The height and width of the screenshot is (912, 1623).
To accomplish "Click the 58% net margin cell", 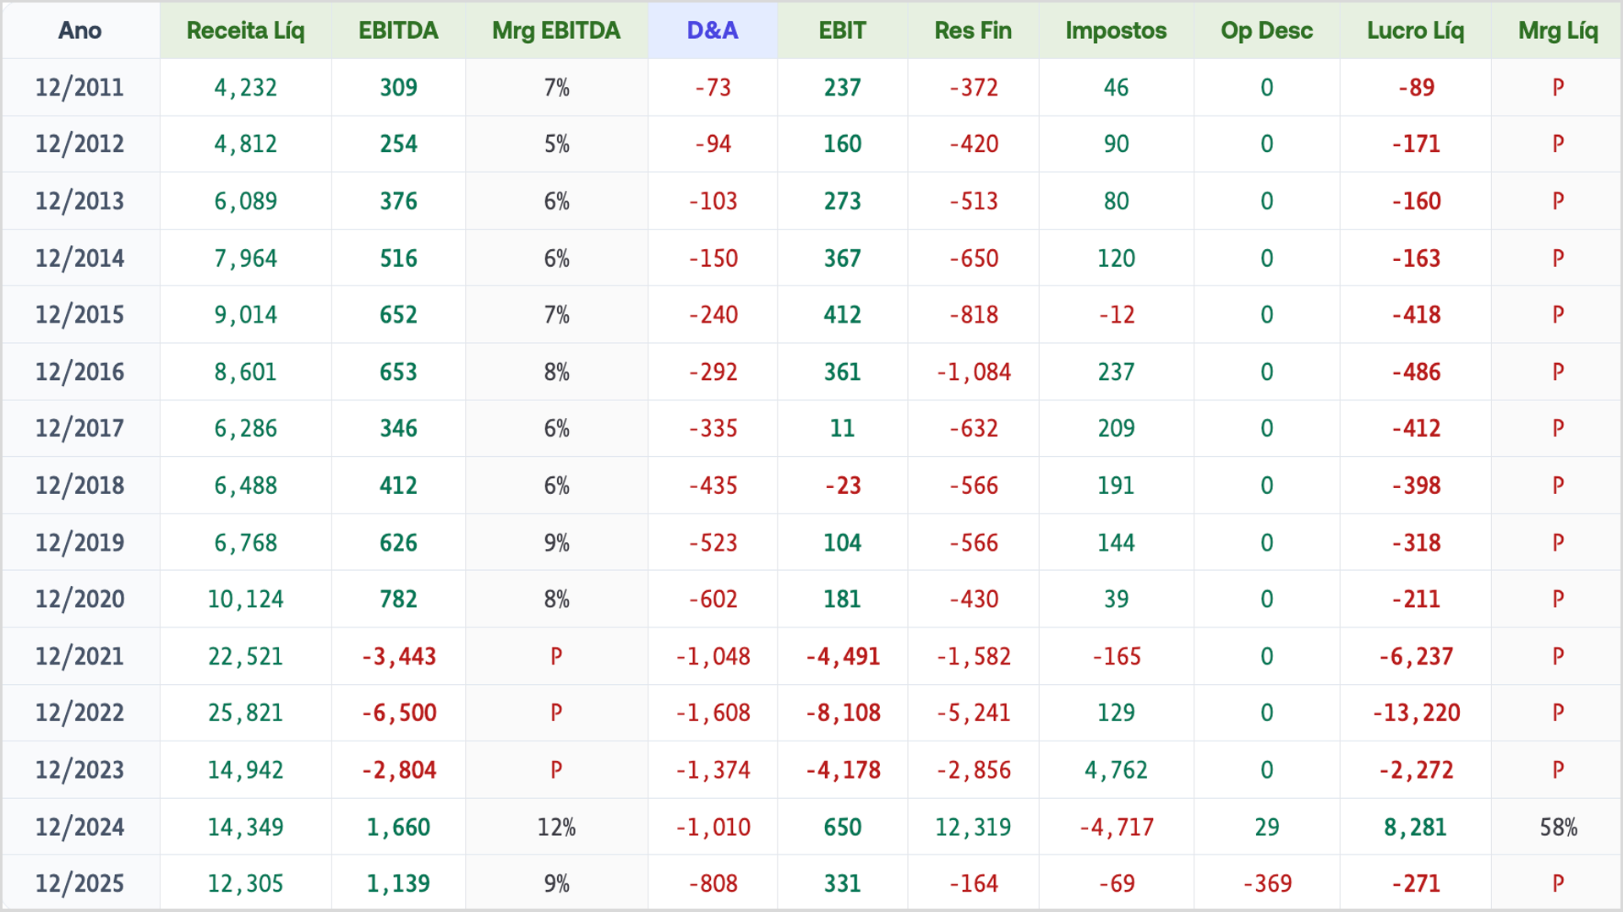I will point(1558,827).
